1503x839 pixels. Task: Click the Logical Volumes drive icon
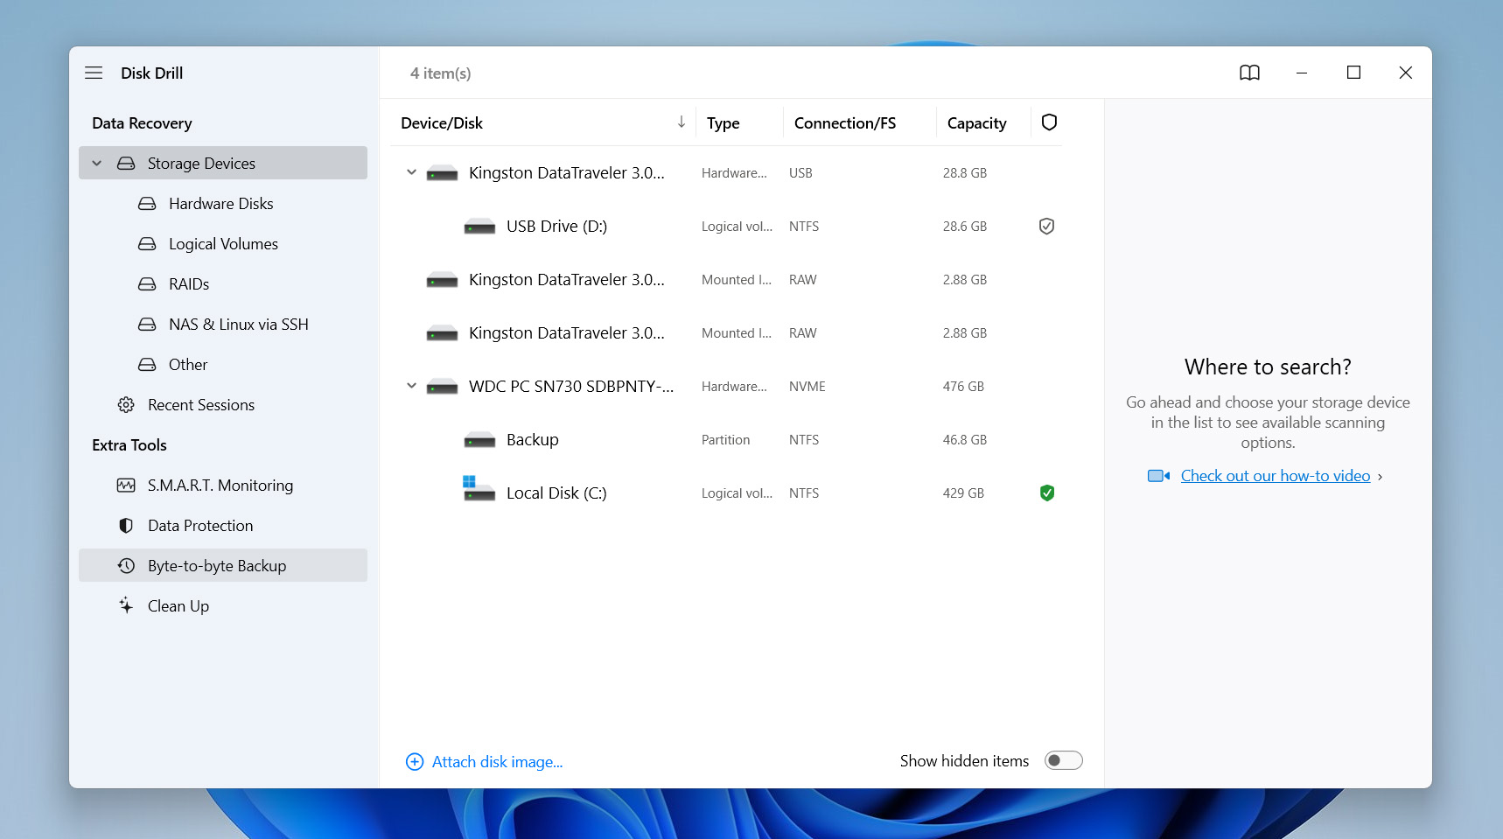tap(147, 244)
